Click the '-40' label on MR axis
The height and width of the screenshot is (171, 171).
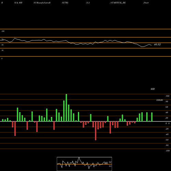(167, 134)
